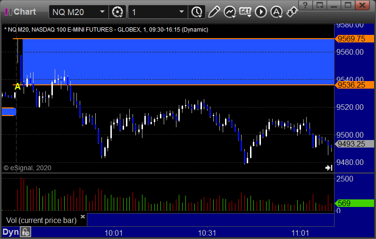376x239 pixels.
Task: Click the GET indicator toolbar button
Action: pyautogui.click(x=245, y=12)
